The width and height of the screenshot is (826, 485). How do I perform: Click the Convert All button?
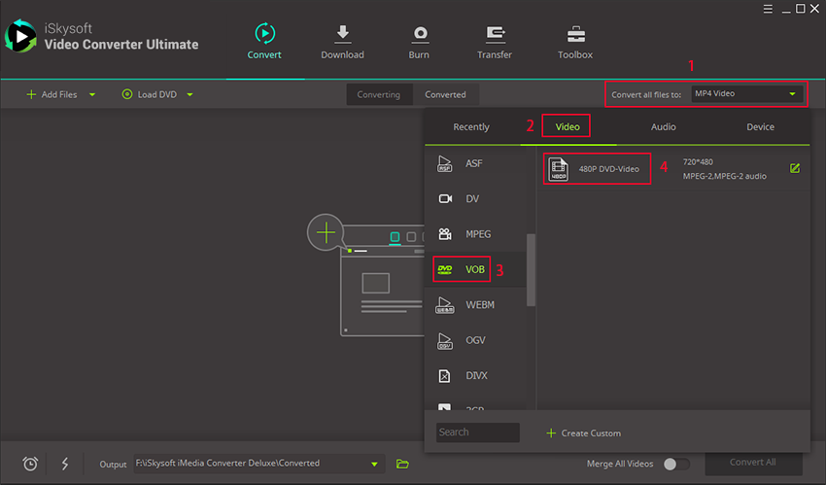[x=753, y=463]
